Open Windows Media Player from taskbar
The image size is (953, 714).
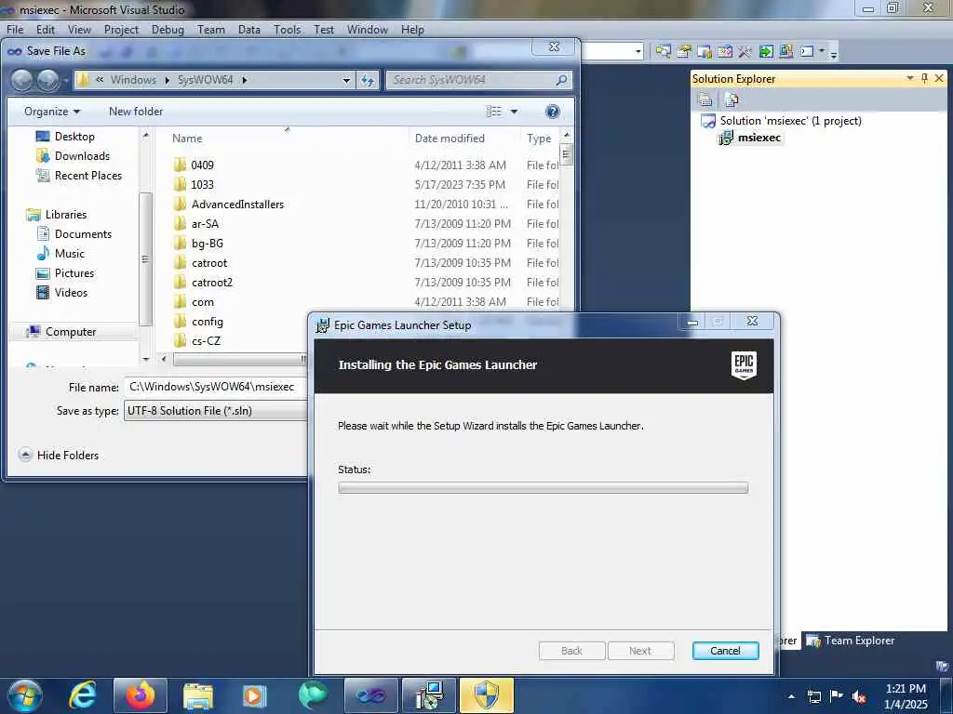(253, 695)
